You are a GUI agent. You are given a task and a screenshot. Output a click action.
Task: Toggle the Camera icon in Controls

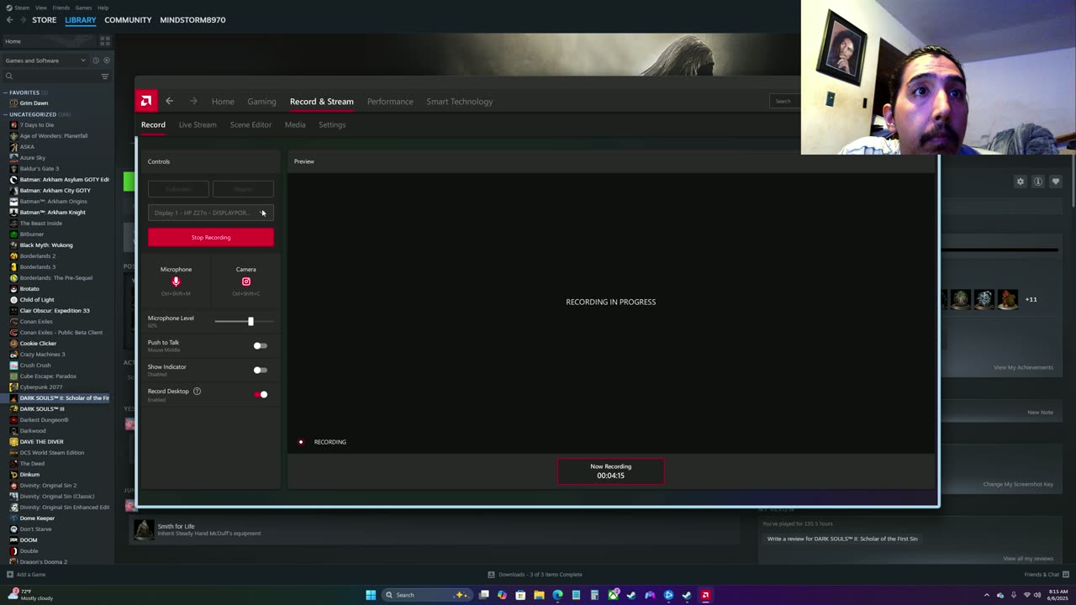[246, 281]
